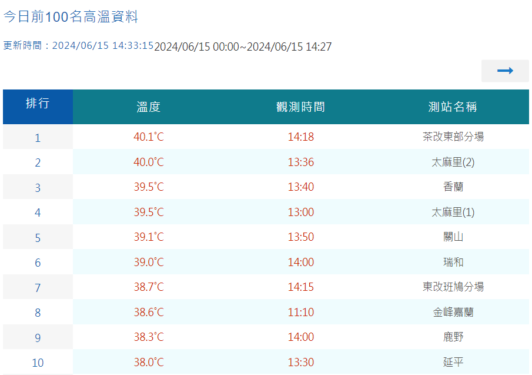Click rank number 1

point(38,138)
